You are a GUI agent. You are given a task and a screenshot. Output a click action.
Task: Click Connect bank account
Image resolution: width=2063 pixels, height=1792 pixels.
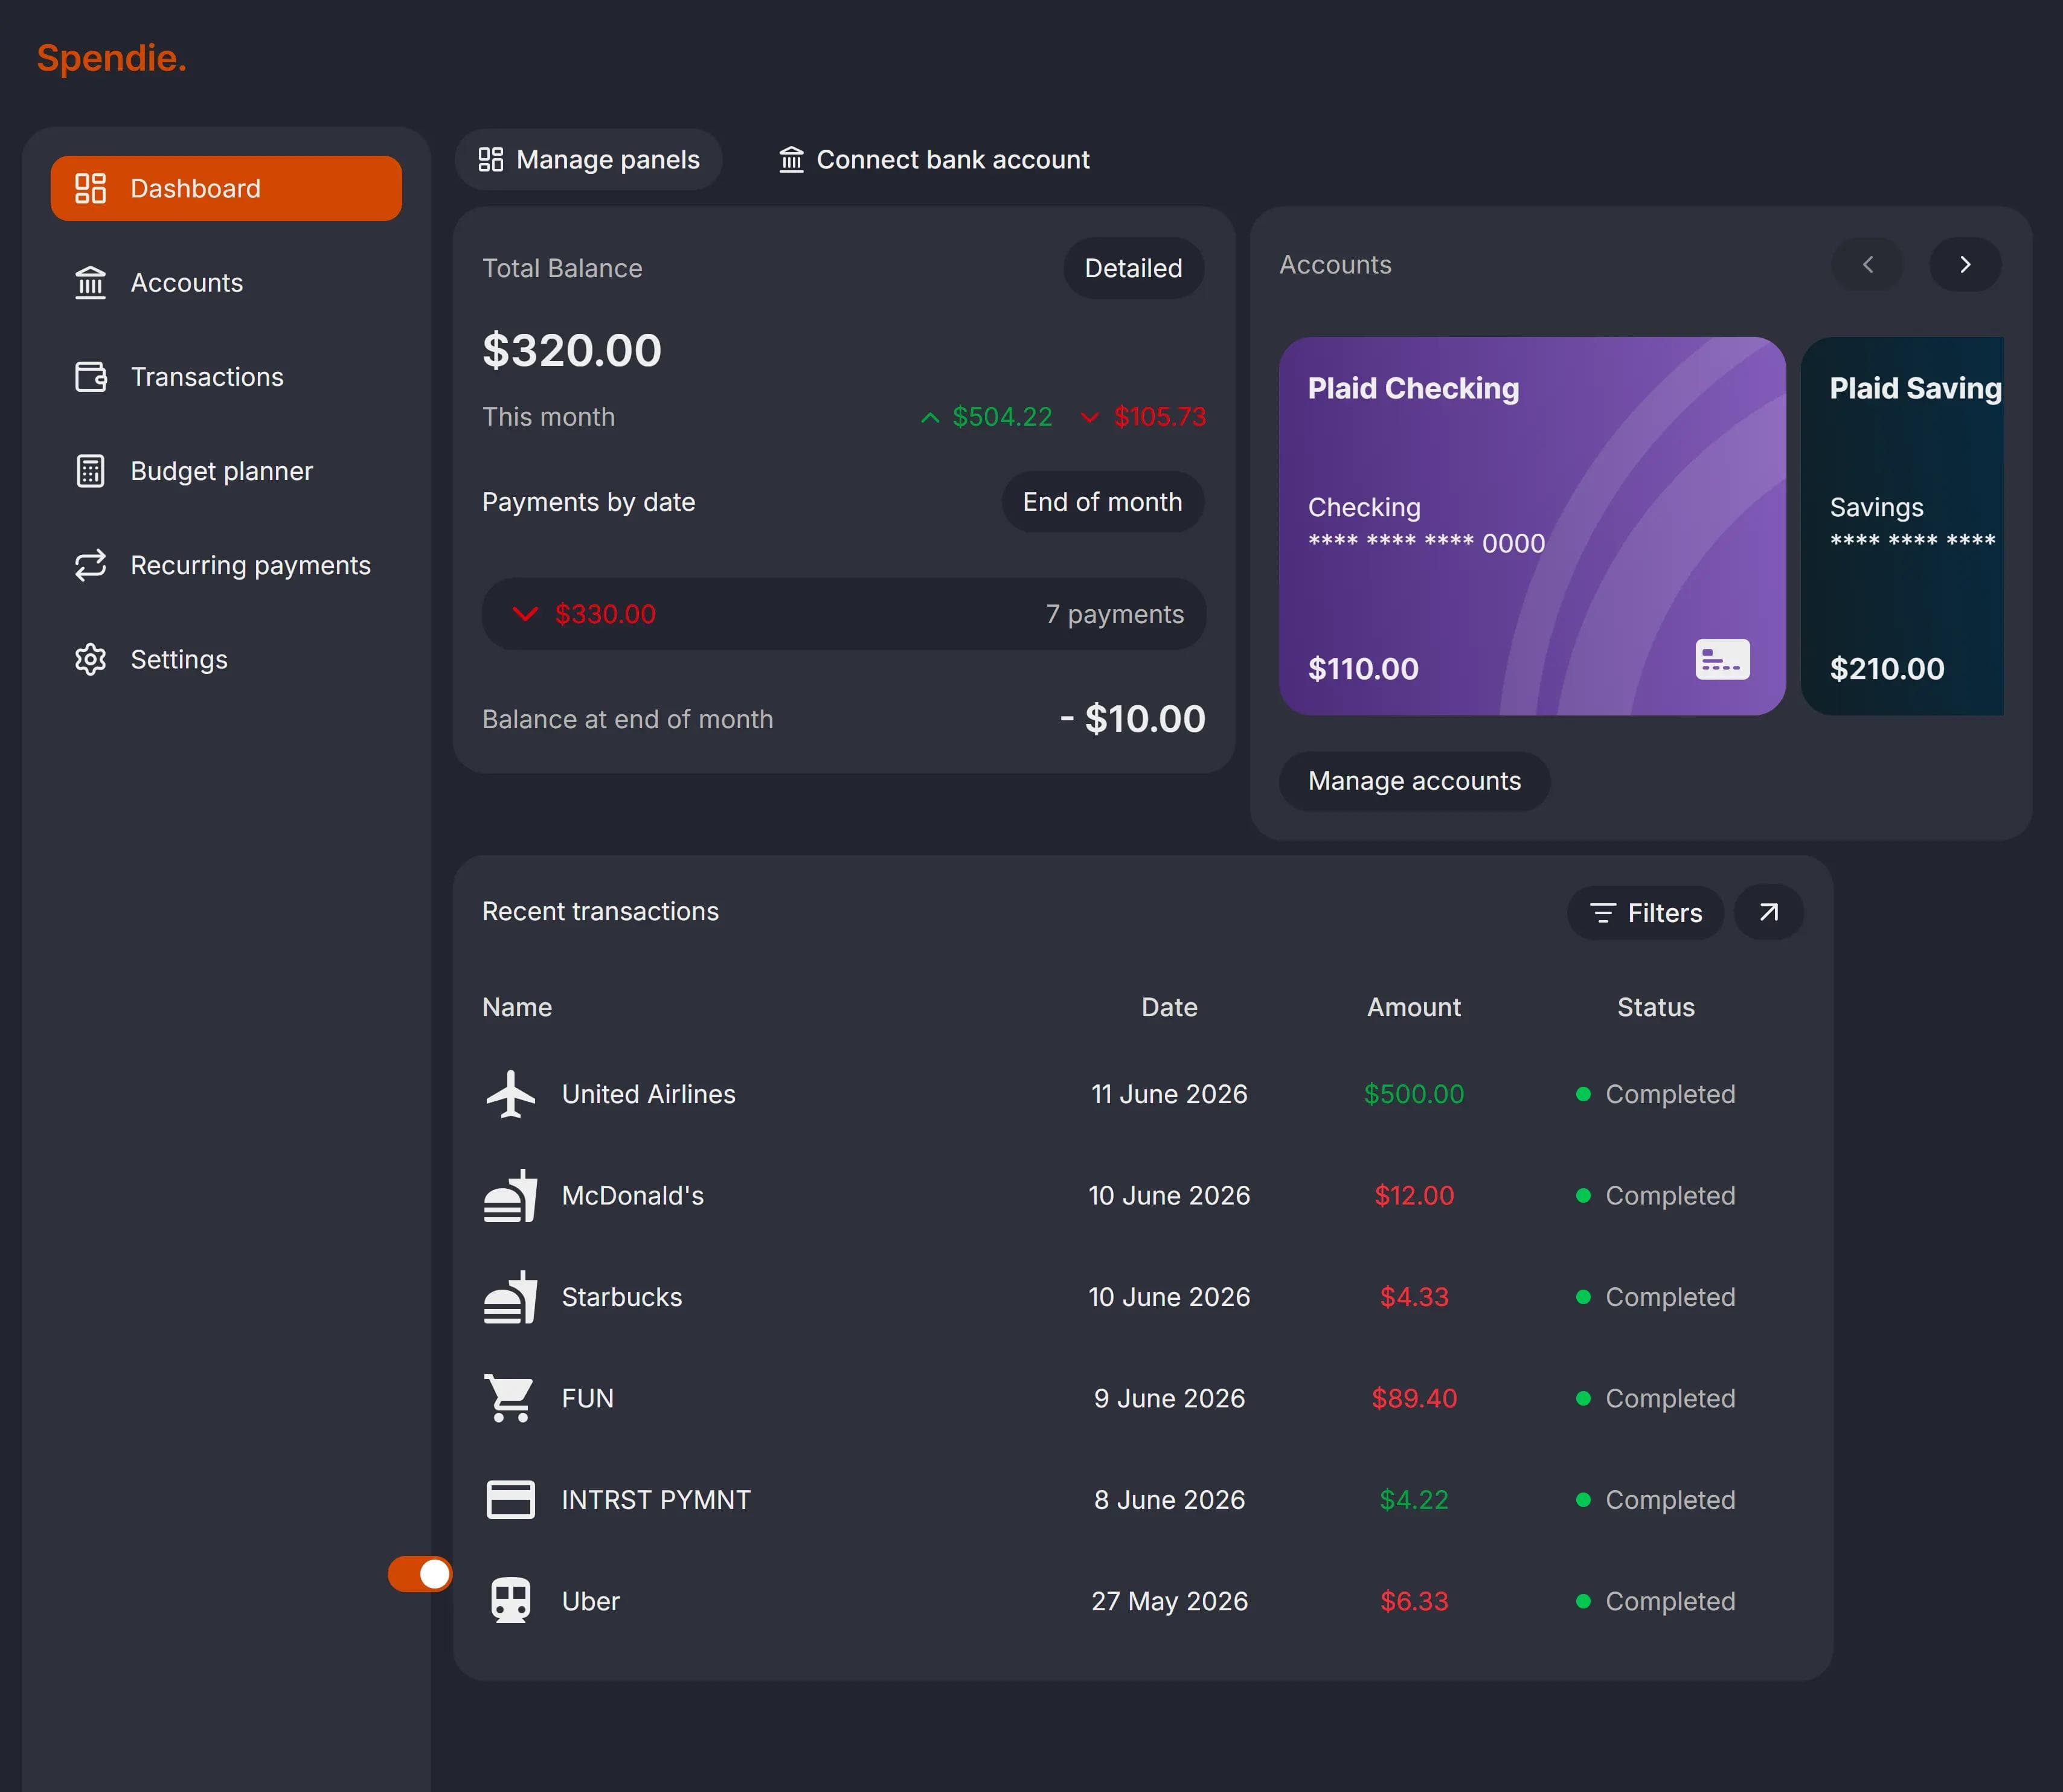pos(934,160)
